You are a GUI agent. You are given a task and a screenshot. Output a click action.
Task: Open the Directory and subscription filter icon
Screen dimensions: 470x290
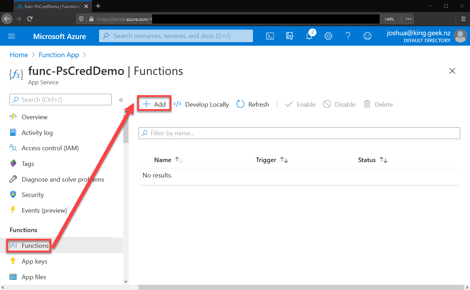[290, 36]
